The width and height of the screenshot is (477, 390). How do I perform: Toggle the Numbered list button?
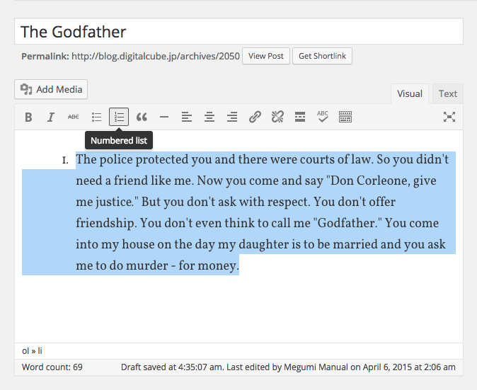pyautogui.click(x=119, y=117)
